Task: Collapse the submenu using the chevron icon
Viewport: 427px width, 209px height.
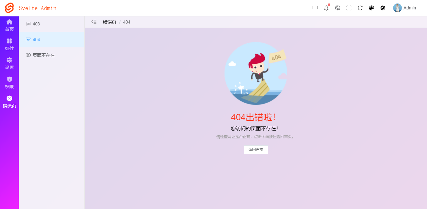Action: (x=94, y=22)
